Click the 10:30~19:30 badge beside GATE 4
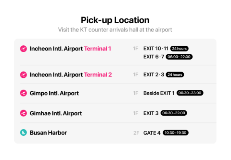This screenshot has width=231, height=160. pyautogui.click(x=176, y=133)
